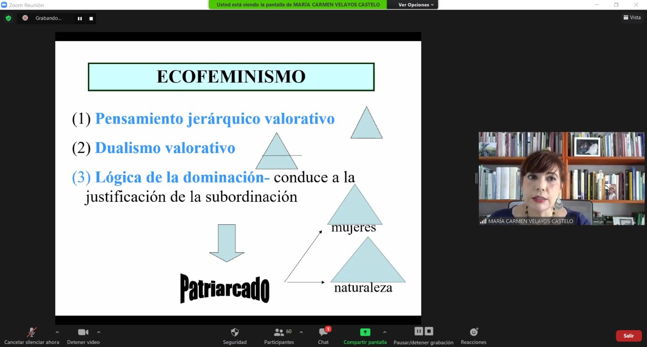Viewport: 647px width, 347px height.
Task: Pause the recording from the top-left indicator
Action: pyautogui.click(x=80, y=19)
